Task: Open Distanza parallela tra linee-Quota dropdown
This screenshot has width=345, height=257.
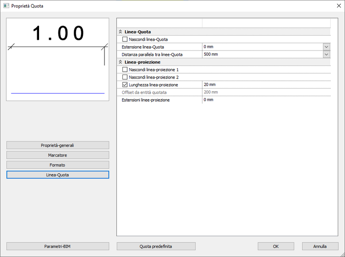Action: (x=327, y=54)
